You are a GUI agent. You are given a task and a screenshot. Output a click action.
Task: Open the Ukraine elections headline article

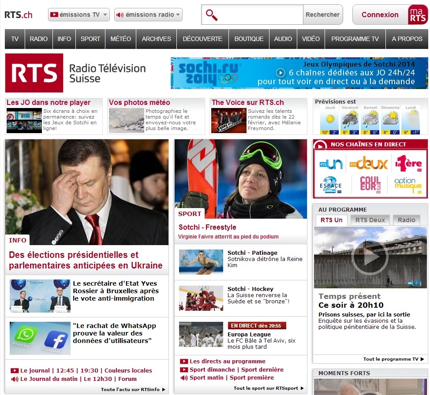(x=86, y=260)
